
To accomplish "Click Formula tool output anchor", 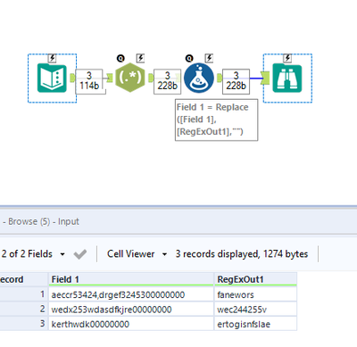I will click(x=220, y=78).
